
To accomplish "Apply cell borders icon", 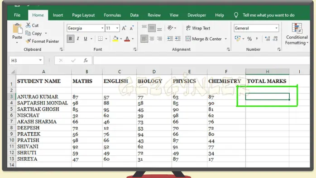I will point(100,39).
